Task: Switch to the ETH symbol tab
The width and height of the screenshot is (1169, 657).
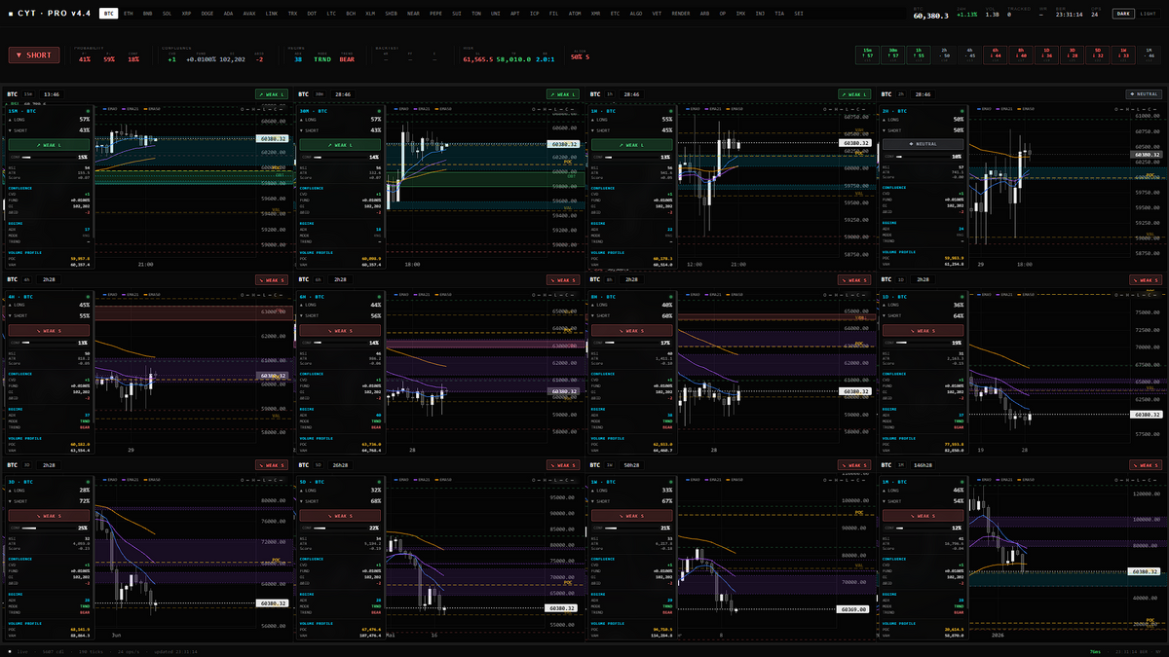Action: [x=129, y=15]
